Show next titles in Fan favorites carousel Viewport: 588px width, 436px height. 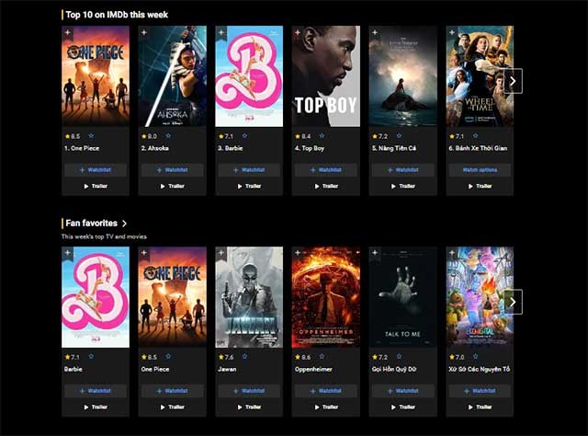(513, 302)
